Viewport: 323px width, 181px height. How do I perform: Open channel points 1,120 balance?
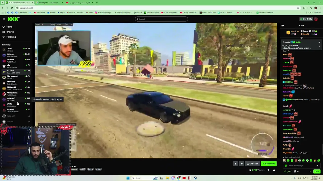point(287,171)
